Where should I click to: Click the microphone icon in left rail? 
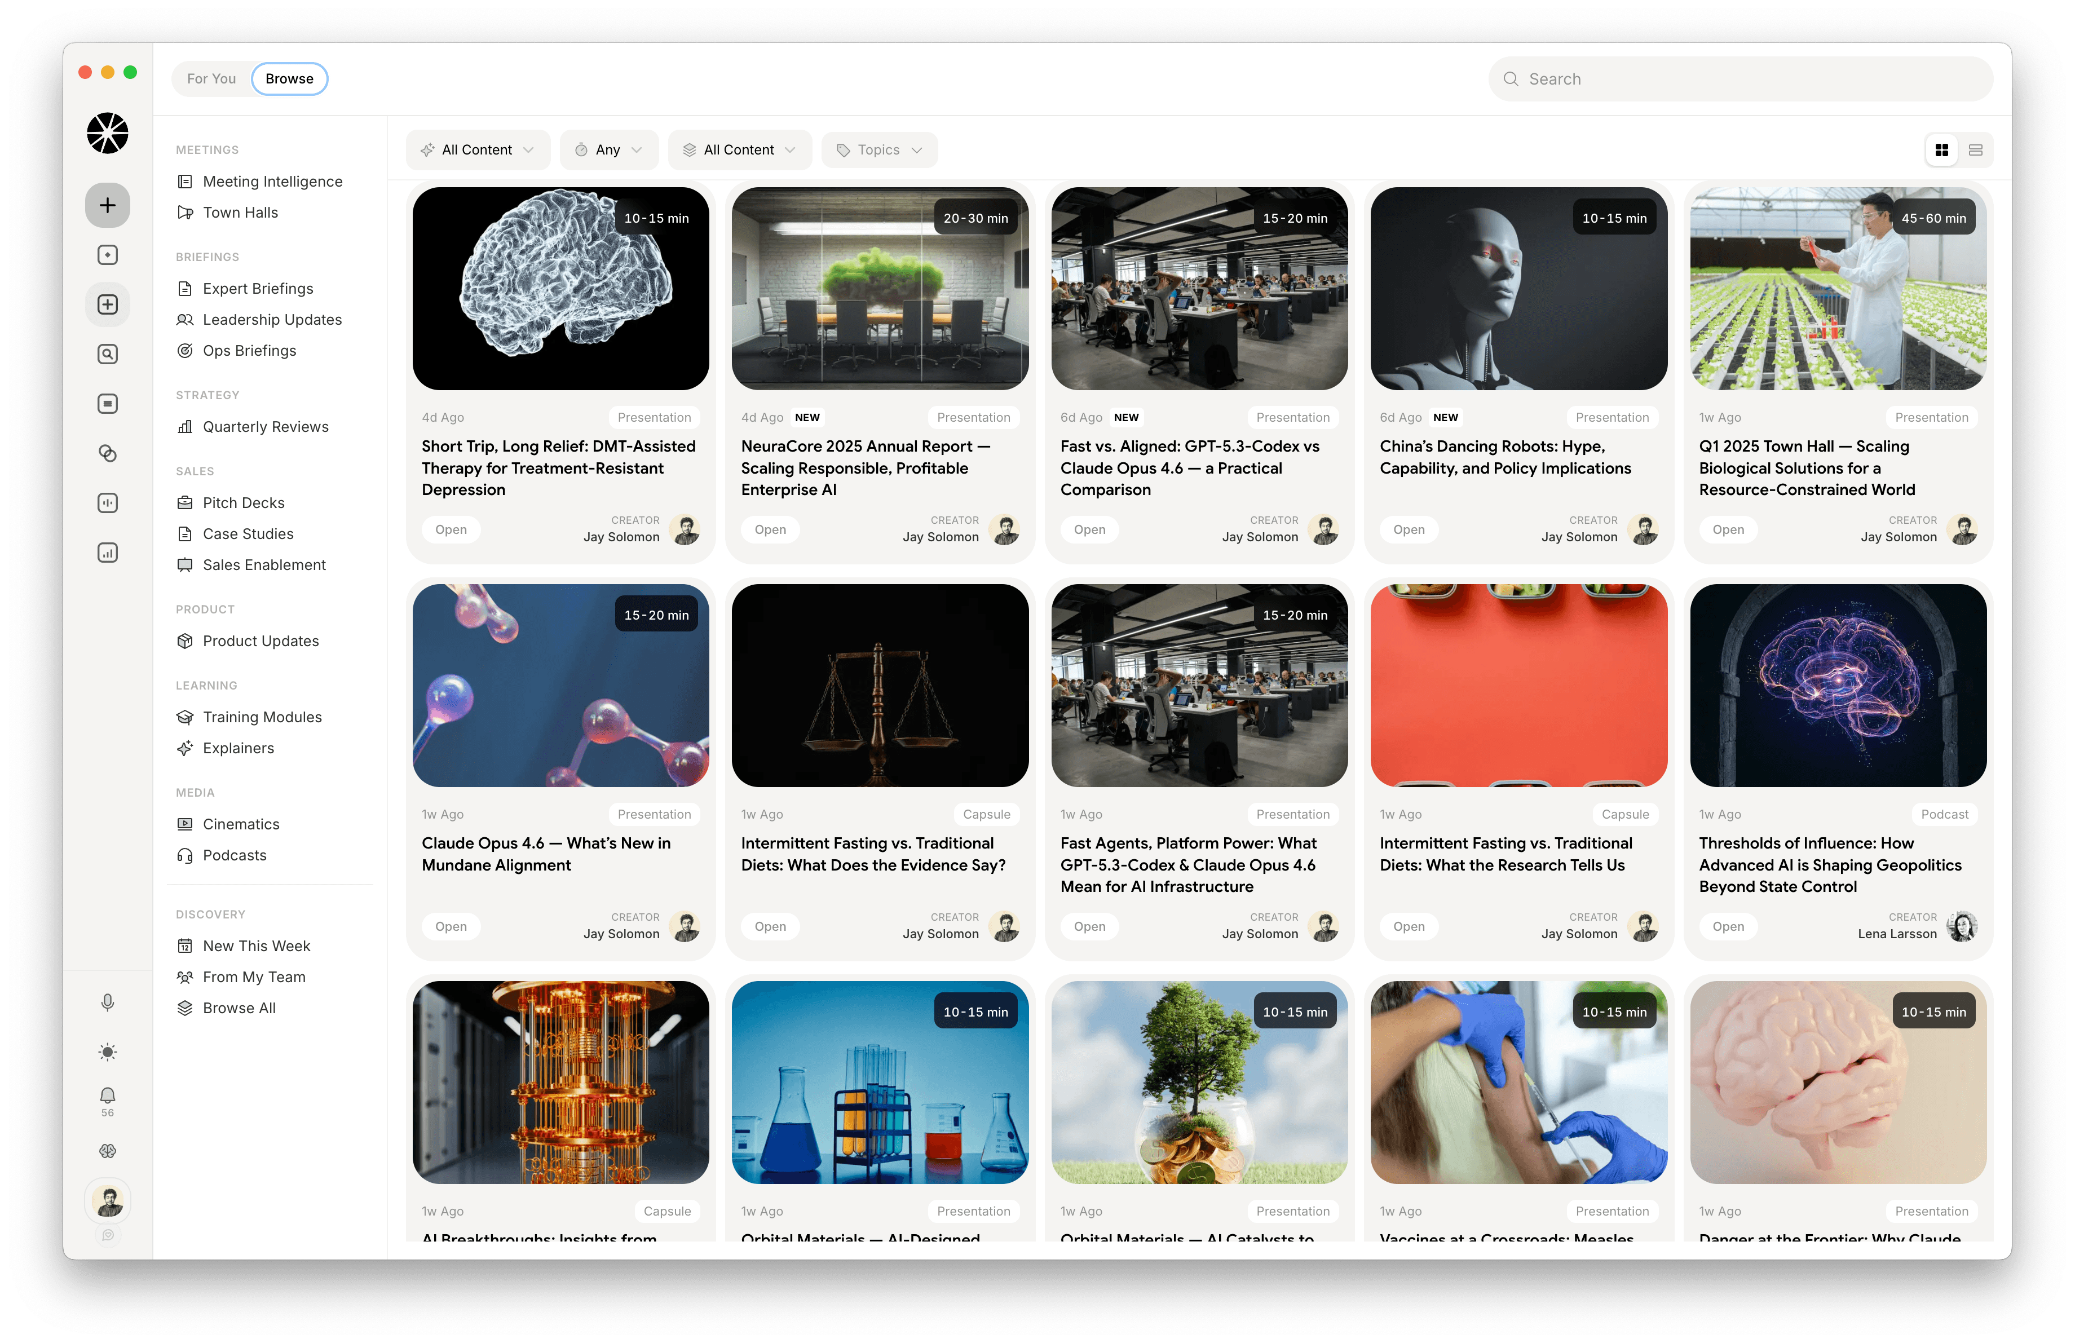coord(107,1002)
